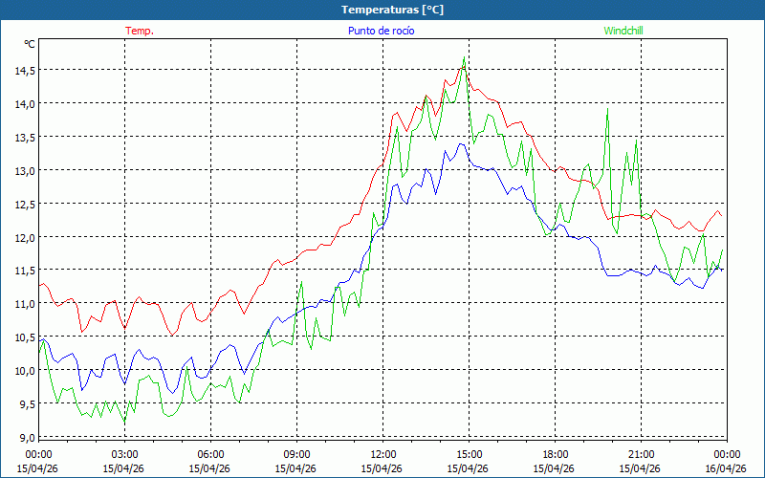Image resolution: width=765 pixels, height=478 pixels.
Task: Click the 14,0 y-axis value label
Action: pos(24,103)
